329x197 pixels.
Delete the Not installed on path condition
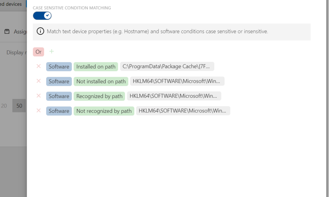39,81
